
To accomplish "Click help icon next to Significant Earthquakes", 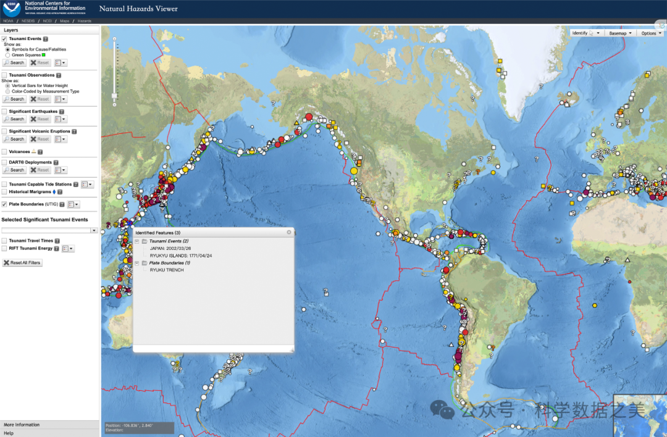I will 62,112.
